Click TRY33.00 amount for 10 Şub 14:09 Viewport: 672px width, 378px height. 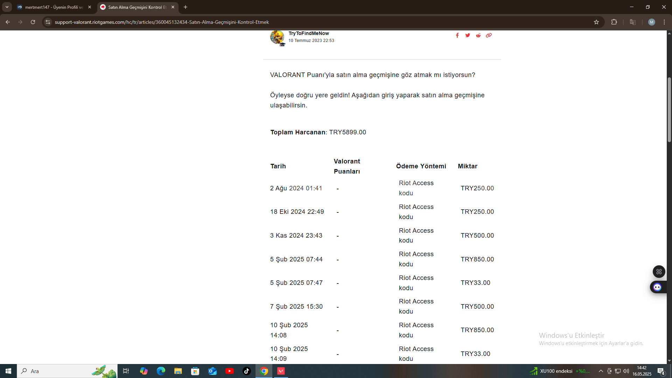(475, 354)
